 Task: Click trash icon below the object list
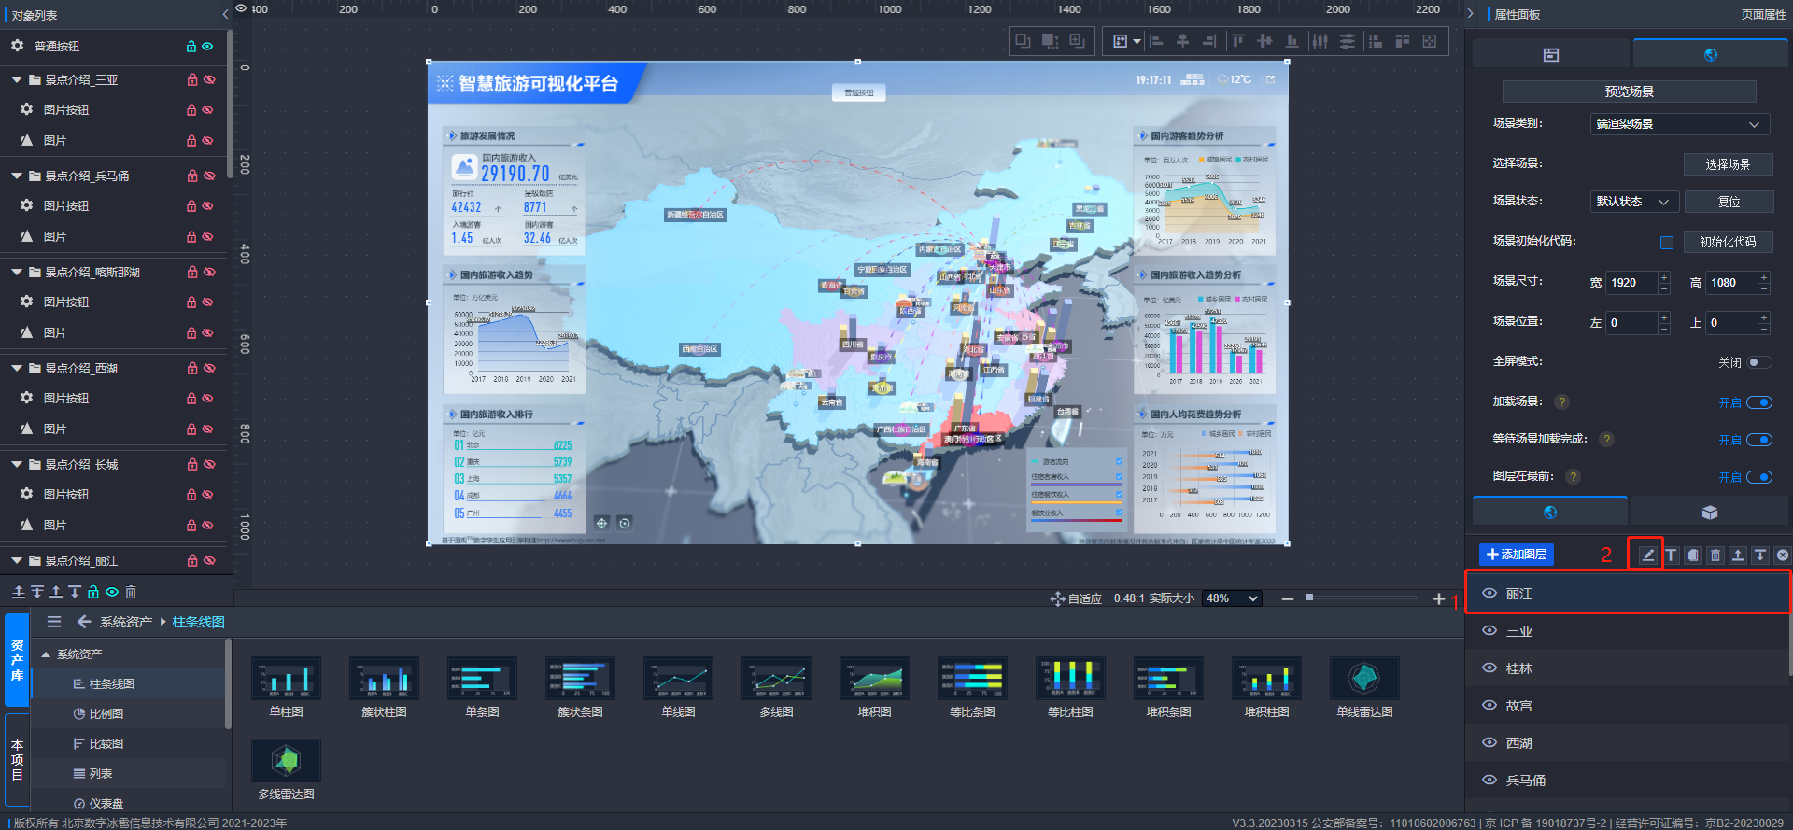[131, 592]
